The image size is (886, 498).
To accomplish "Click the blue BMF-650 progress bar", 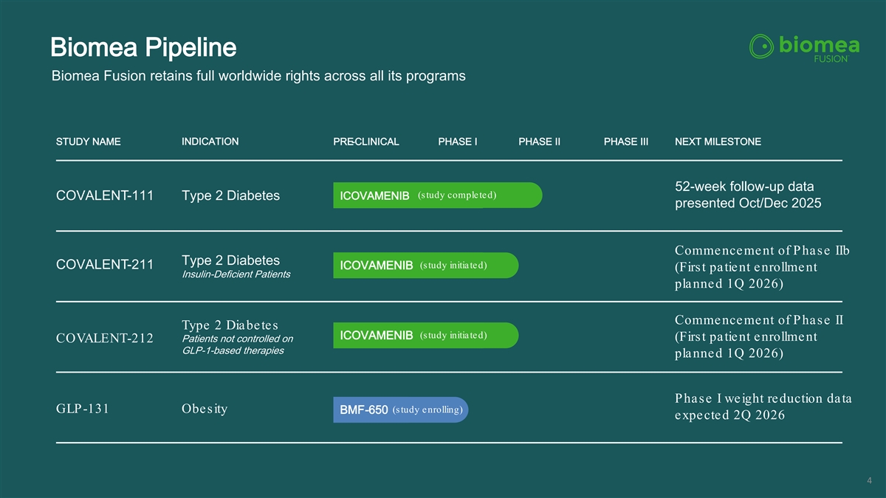I will 401,410.
